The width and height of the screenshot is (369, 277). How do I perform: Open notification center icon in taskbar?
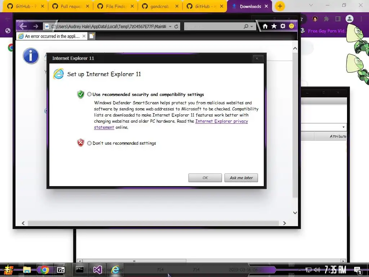pyautogui.click(x=358, y=270)
